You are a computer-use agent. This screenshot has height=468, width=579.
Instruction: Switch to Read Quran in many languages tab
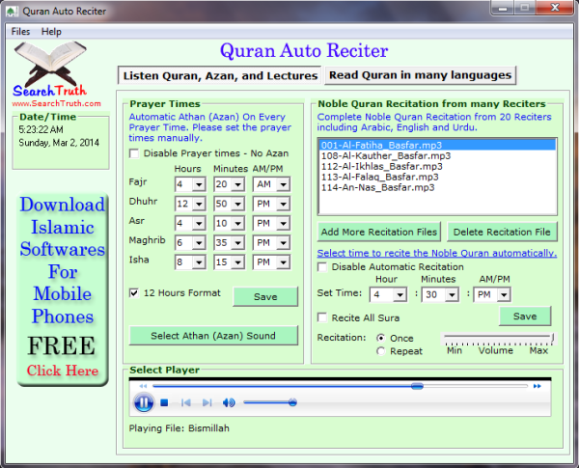tap(420, 75)
